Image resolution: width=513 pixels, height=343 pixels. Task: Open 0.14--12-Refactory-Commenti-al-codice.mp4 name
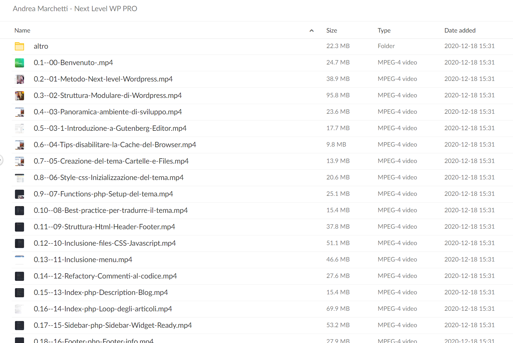click(x=105, y=276)
